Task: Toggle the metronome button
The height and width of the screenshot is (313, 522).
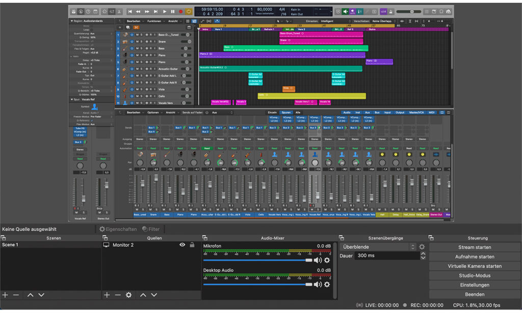Action: 390,12
